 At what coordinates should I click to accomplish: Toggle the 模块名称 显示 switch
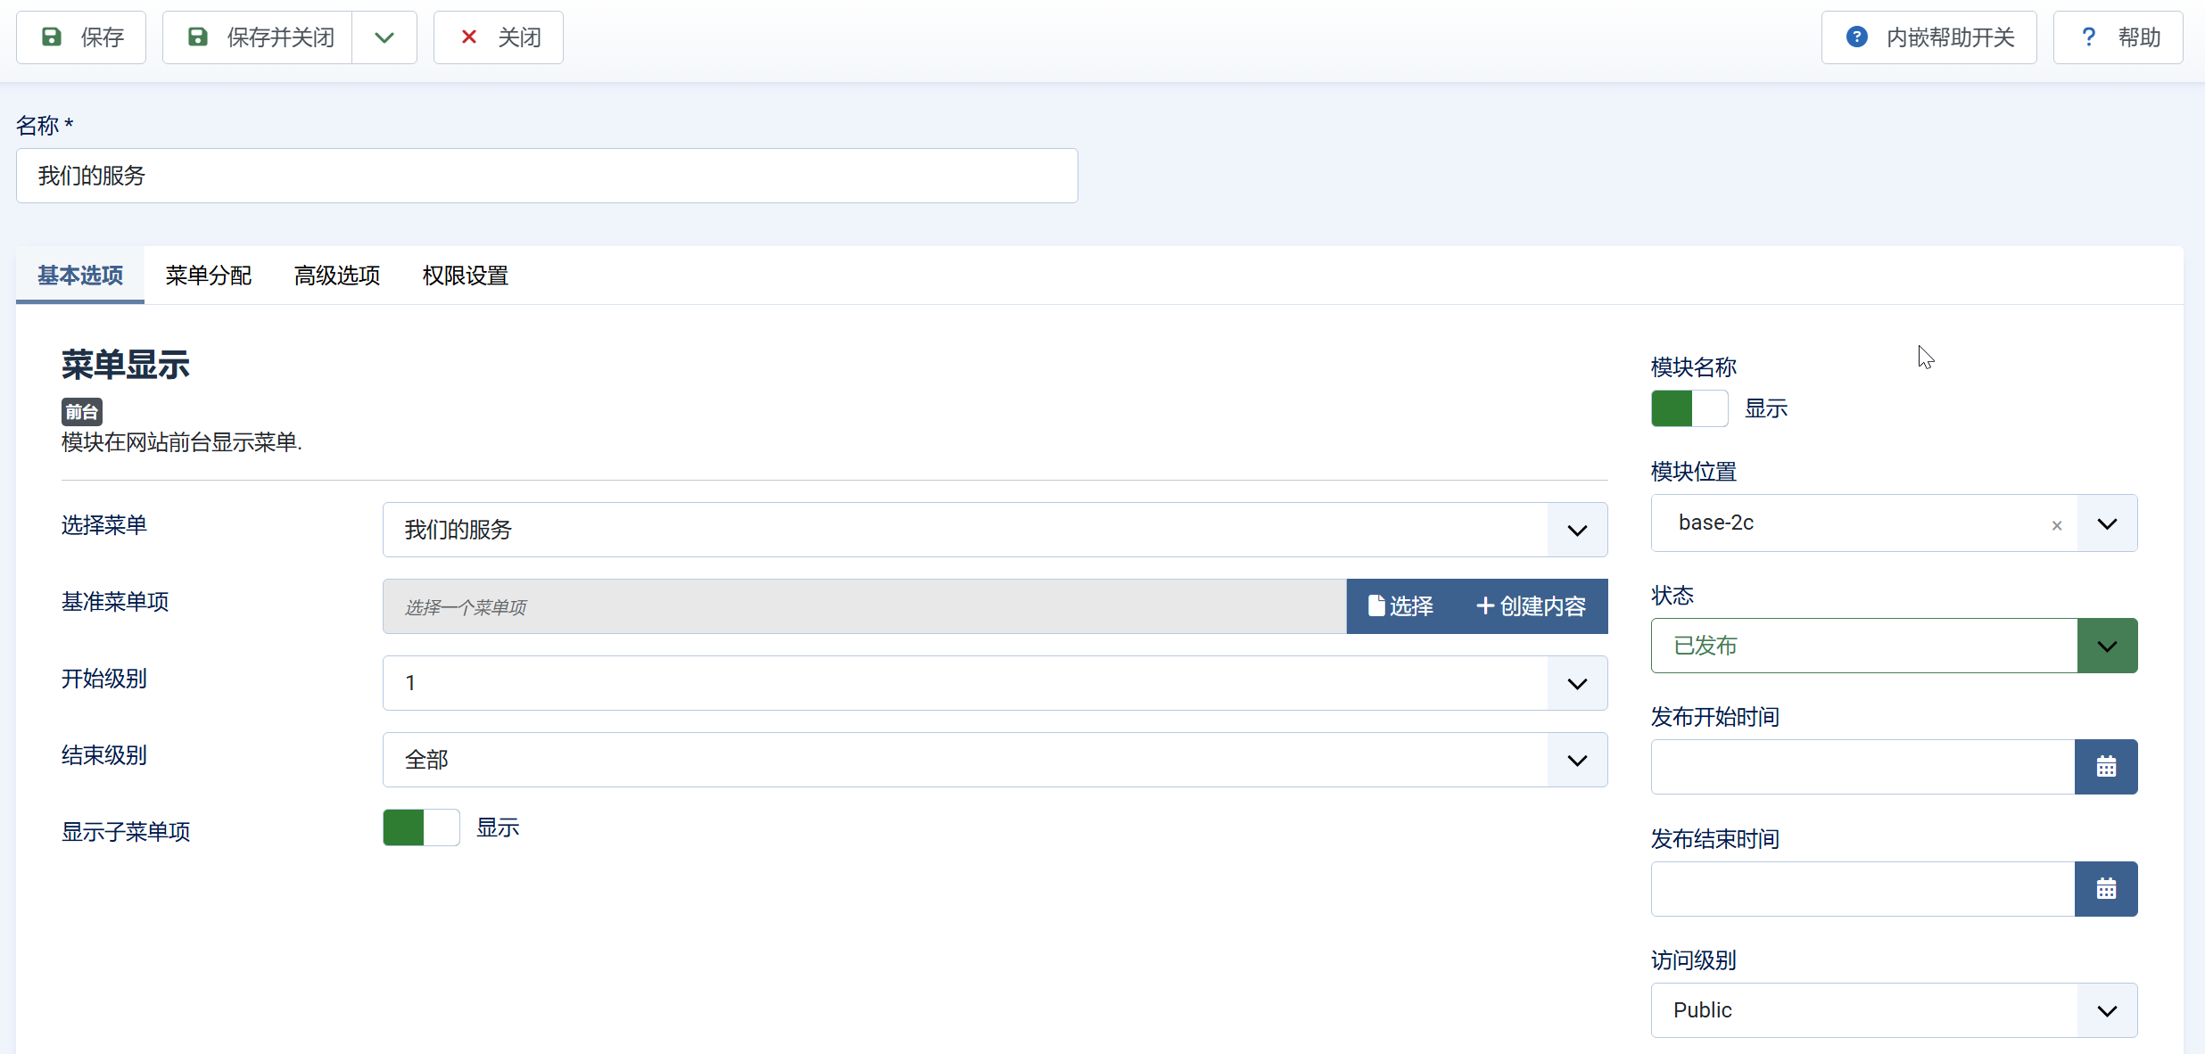pos(1689,408)
